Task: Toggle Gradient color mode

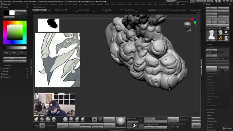Action: click(x=19, y=14)
